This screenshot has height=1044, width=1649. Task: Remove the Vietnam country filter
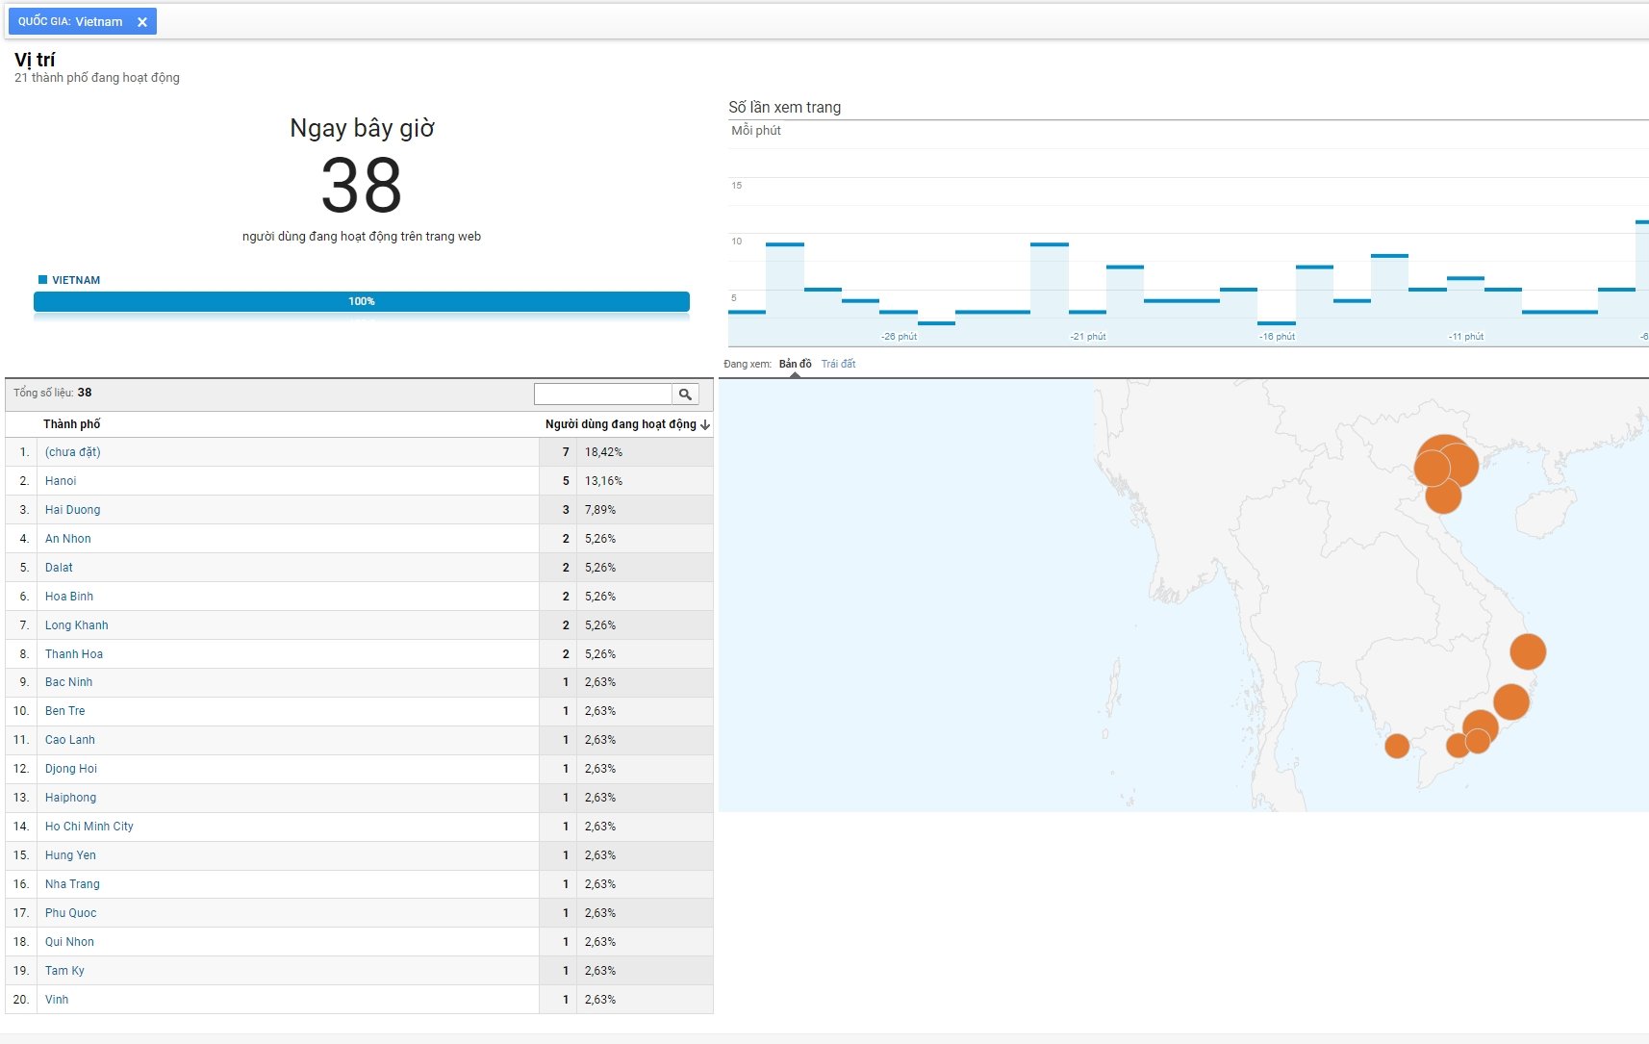pos(142,22)
